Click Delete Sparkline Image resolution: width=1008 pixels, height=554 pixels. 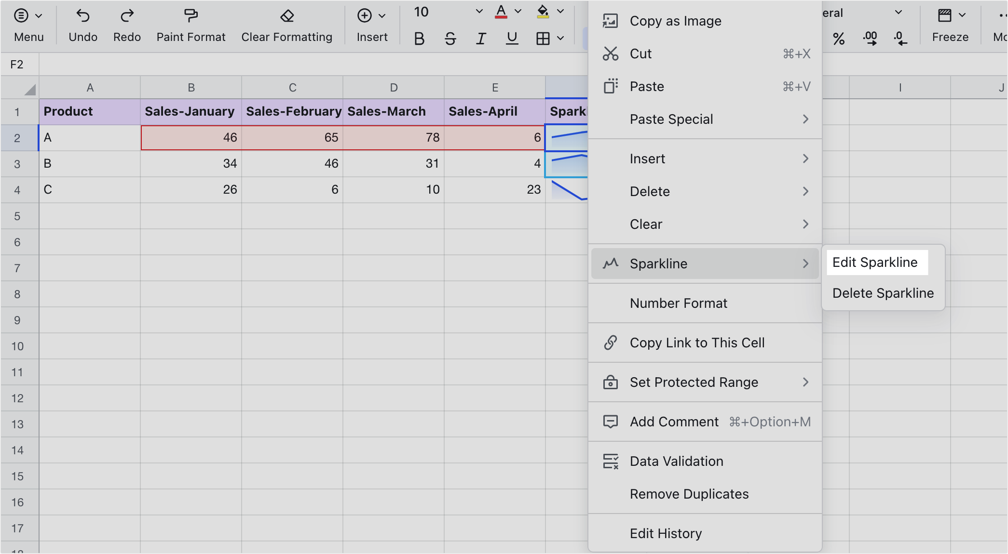883,293
